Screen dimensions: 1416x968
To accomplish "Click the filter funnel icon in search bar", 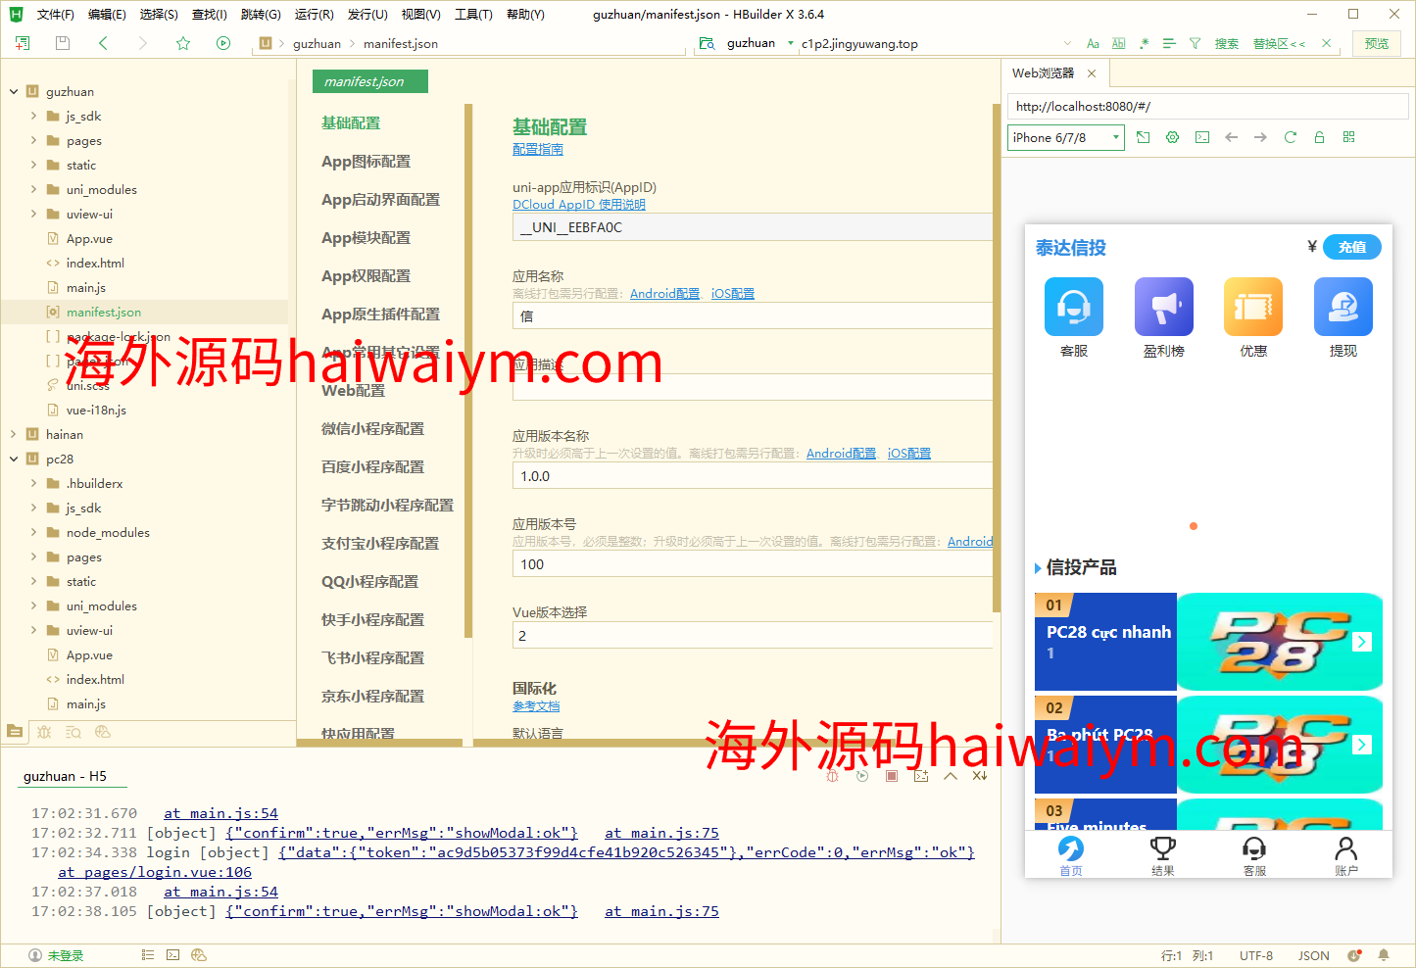I will click(x=1195, y=43).
